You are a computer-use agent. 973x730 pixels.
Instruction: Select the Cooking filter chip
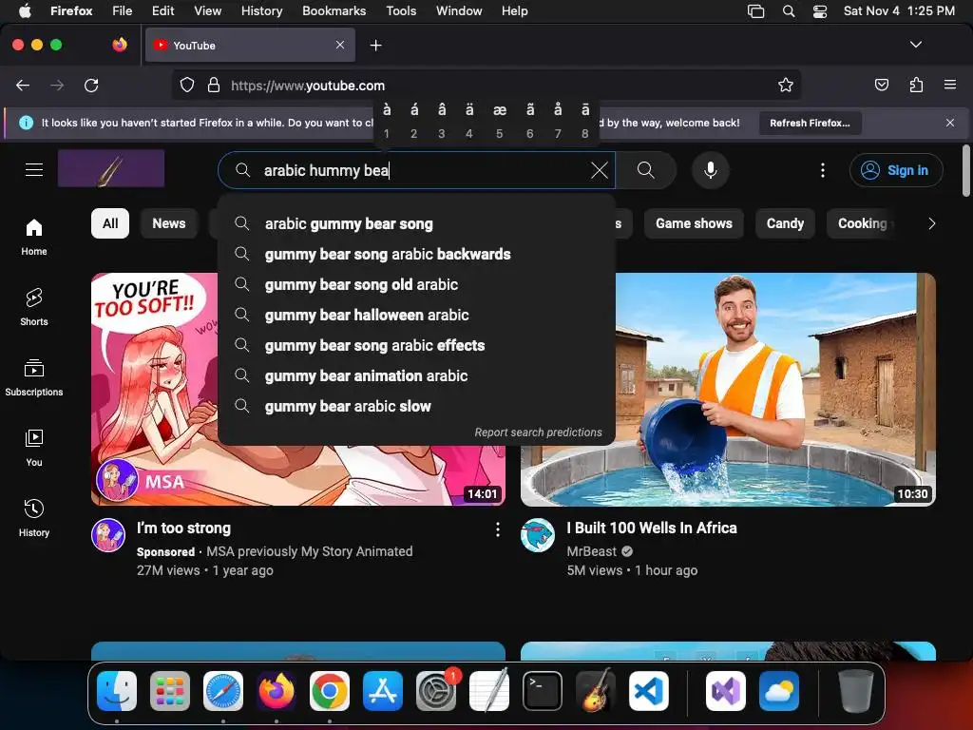coord(863,223)
